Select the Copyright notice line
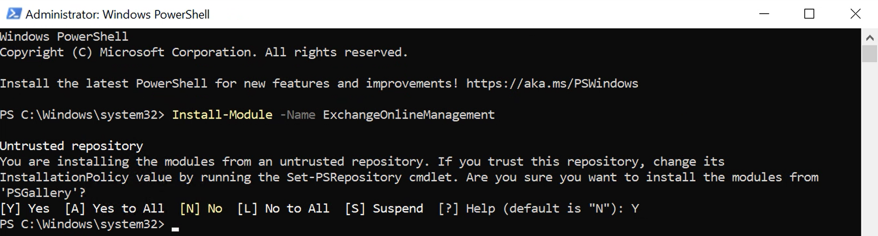 [x=203, y=52]
